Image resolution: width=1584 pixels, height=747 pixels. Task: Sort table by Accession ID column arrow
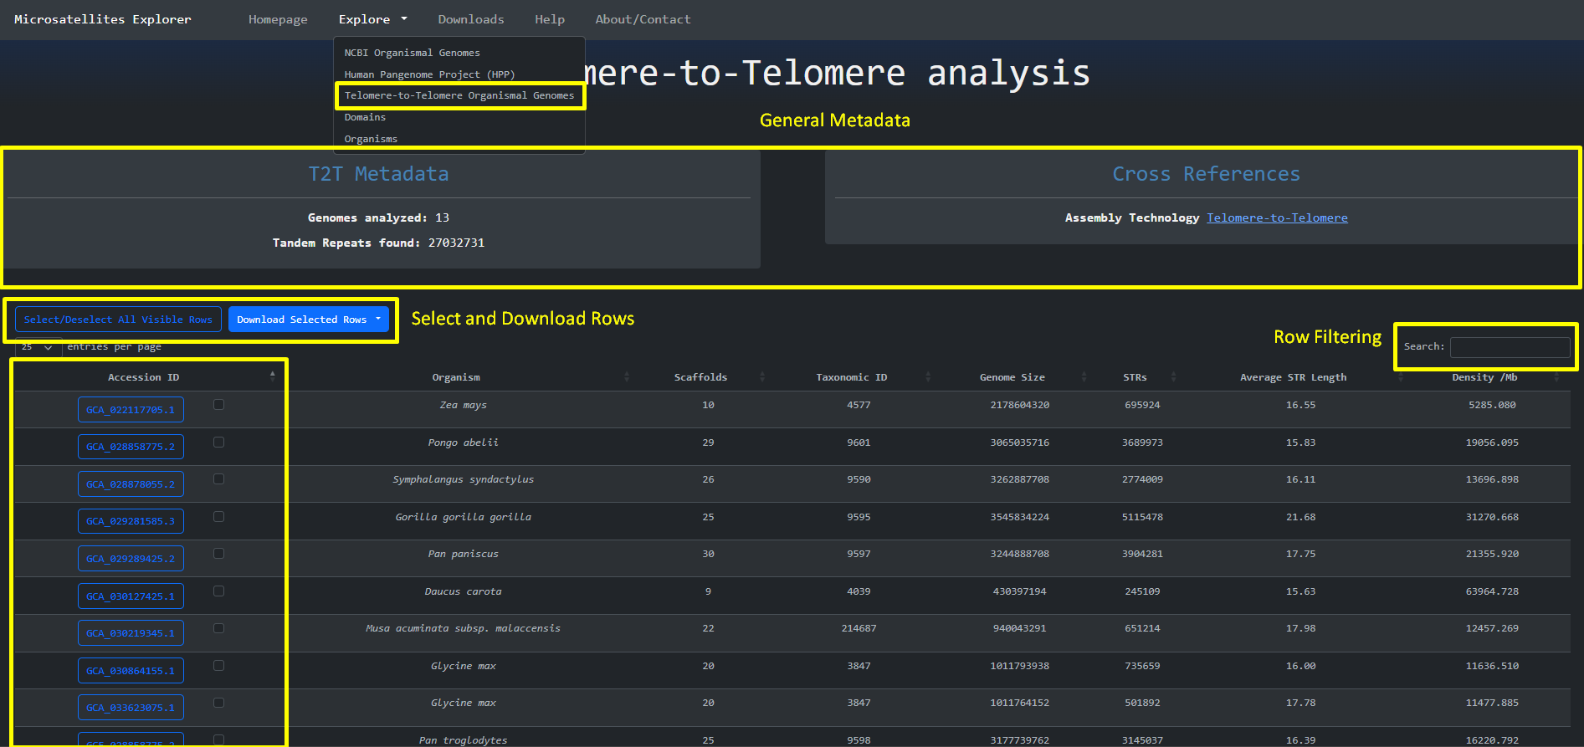pyautogui.click(x=272, y=376)
